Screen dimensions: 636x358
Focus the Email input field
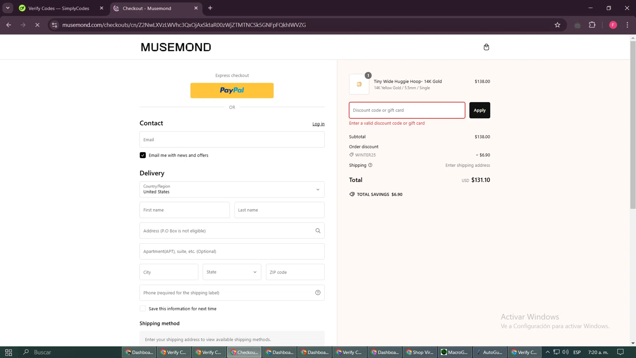pos(232,140)
